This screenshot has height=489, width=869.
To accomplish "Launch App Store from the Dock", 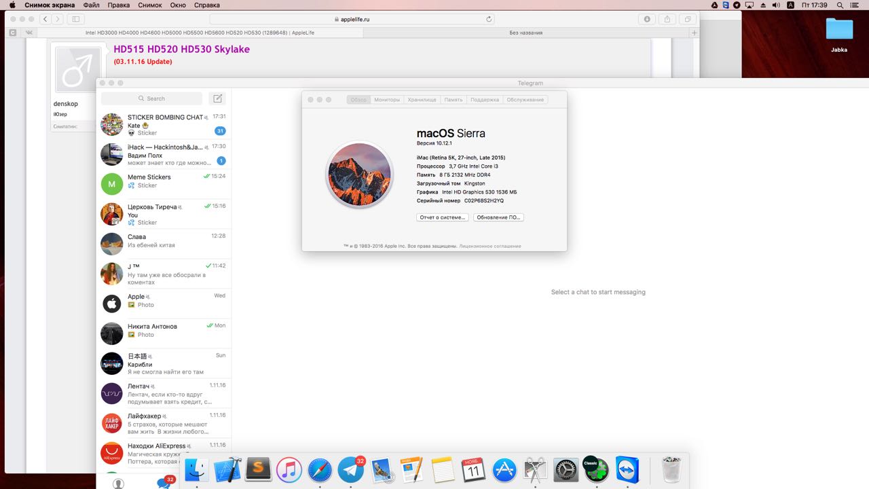I will (504, 469).
